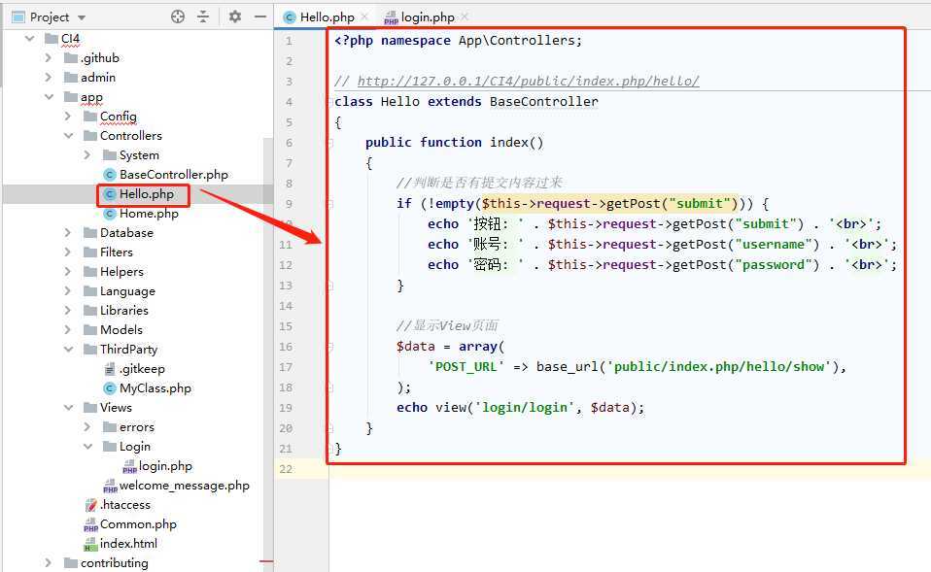The height and width of the screenshot is (572, 931).
Task: Select Hello.php in the project tree
Action: point(146,194)
